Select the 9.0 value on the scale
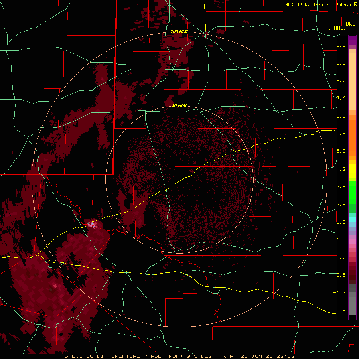The width and height of the screenshot is (359, 359). 341,63
